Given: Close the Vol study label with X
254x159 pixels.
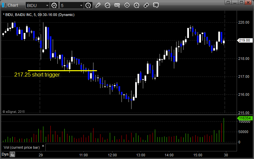Looking at the screenshot, I should click(x=43, y=146).
